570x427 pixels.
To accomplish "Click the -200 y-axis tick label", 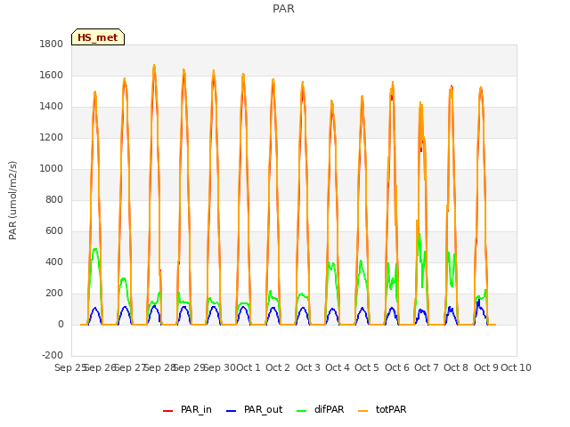I will click(53, 355).
